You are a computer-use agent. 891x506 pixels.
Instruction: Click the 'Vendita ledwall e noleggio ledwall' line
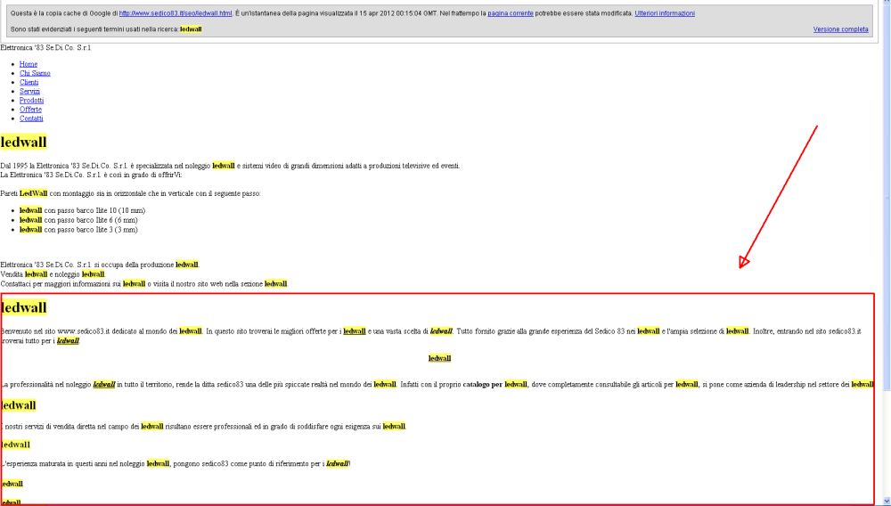coord(53,274)
